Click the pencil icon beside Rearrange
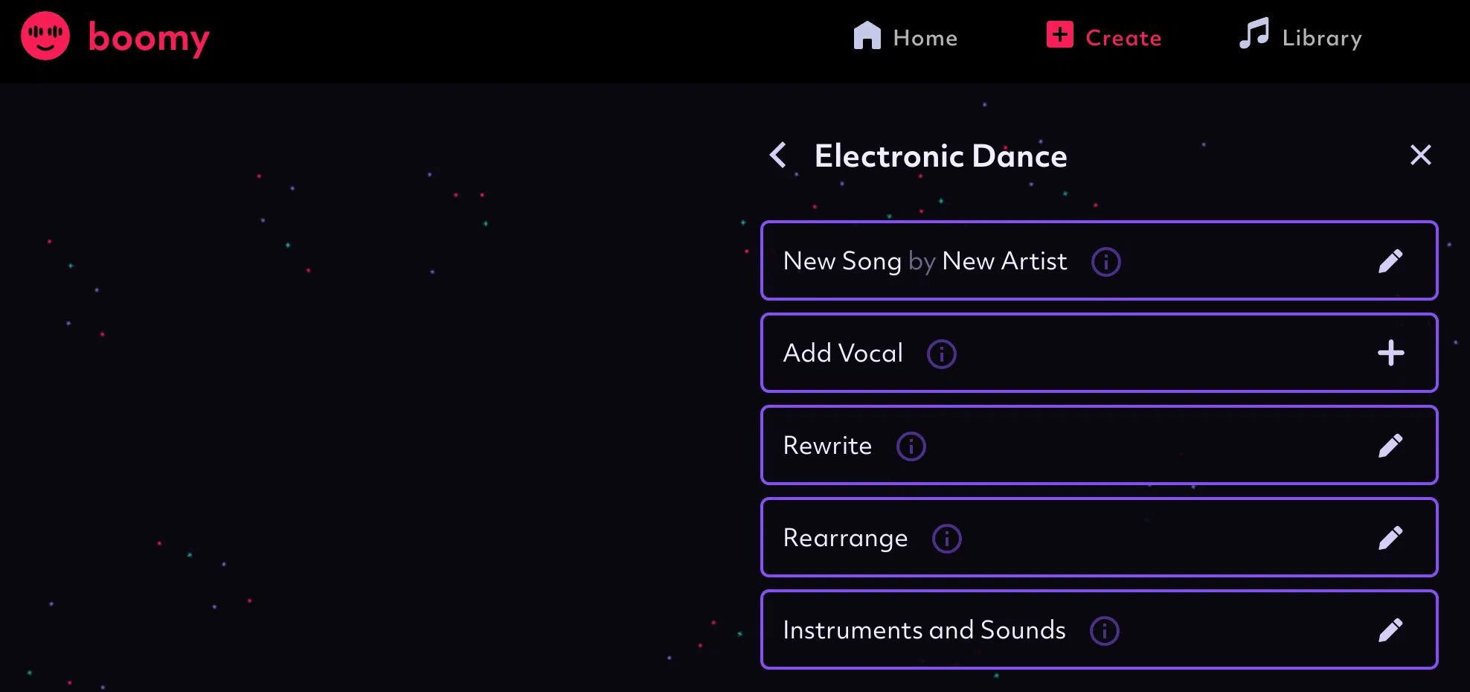 click(x=1390, y=537)
